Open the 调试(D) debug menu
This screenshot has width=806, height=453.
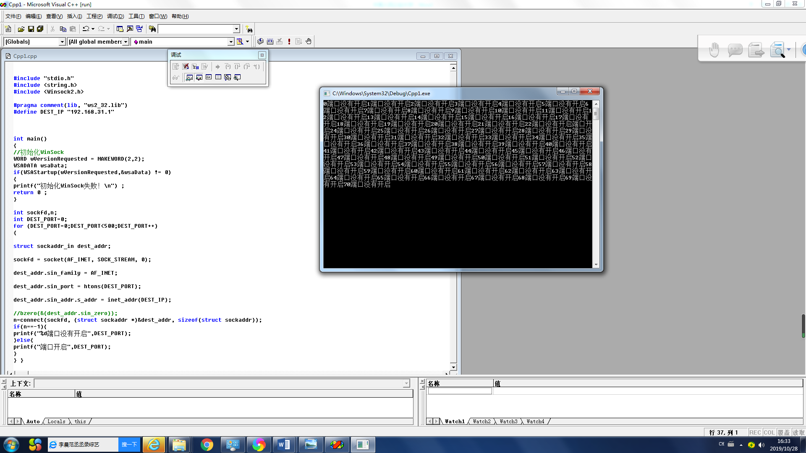click(115, 16)
